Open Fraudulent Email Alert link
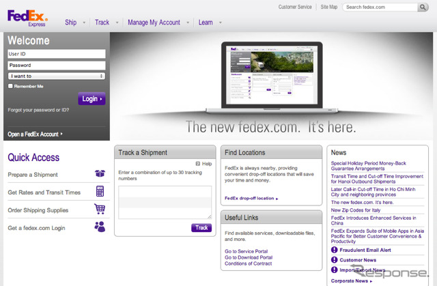The image size is (437, 286). [x=365, y=250]
